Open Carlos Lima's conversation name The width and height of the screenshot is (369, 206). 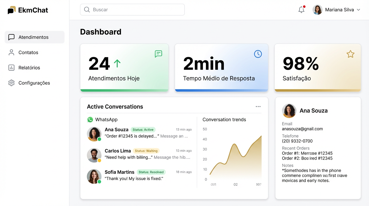118,151
